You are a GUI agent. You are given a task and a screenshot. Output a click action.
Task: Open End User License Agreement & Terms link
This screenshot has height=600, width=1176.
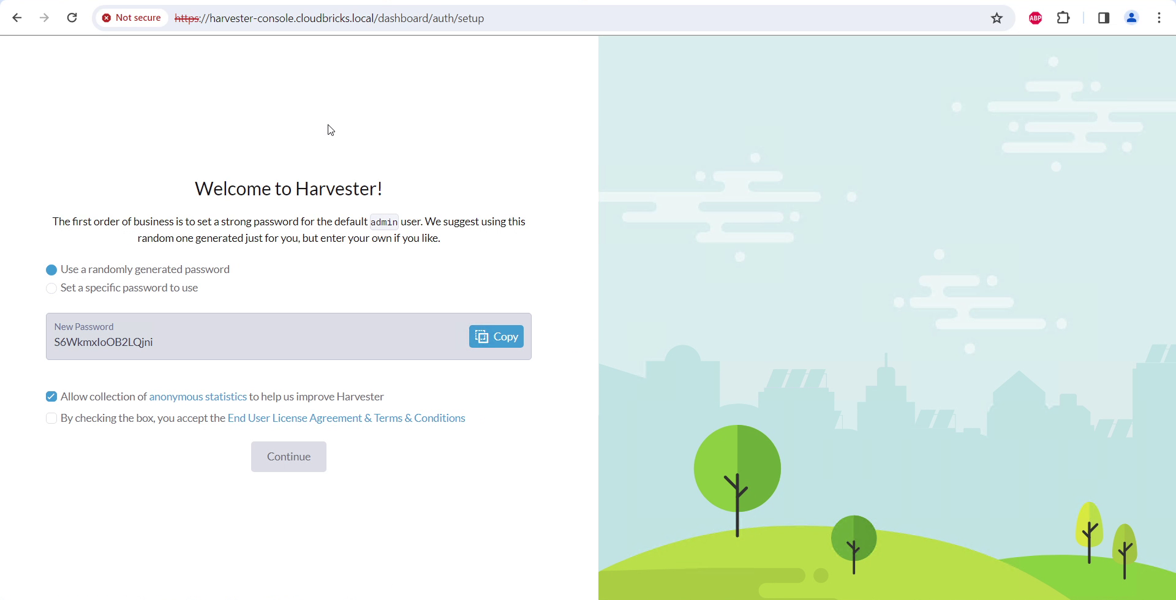pos(346,418)
